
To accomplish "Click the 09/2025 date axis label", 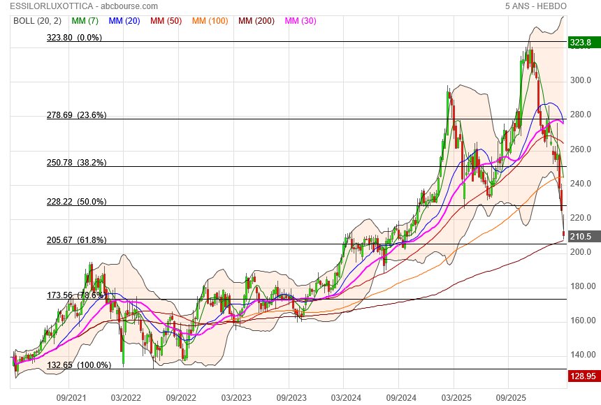I will [512, 398].
